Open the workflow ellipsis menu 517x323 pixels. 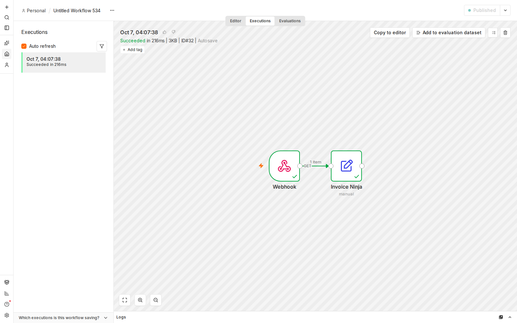click(x=112, y=10)
